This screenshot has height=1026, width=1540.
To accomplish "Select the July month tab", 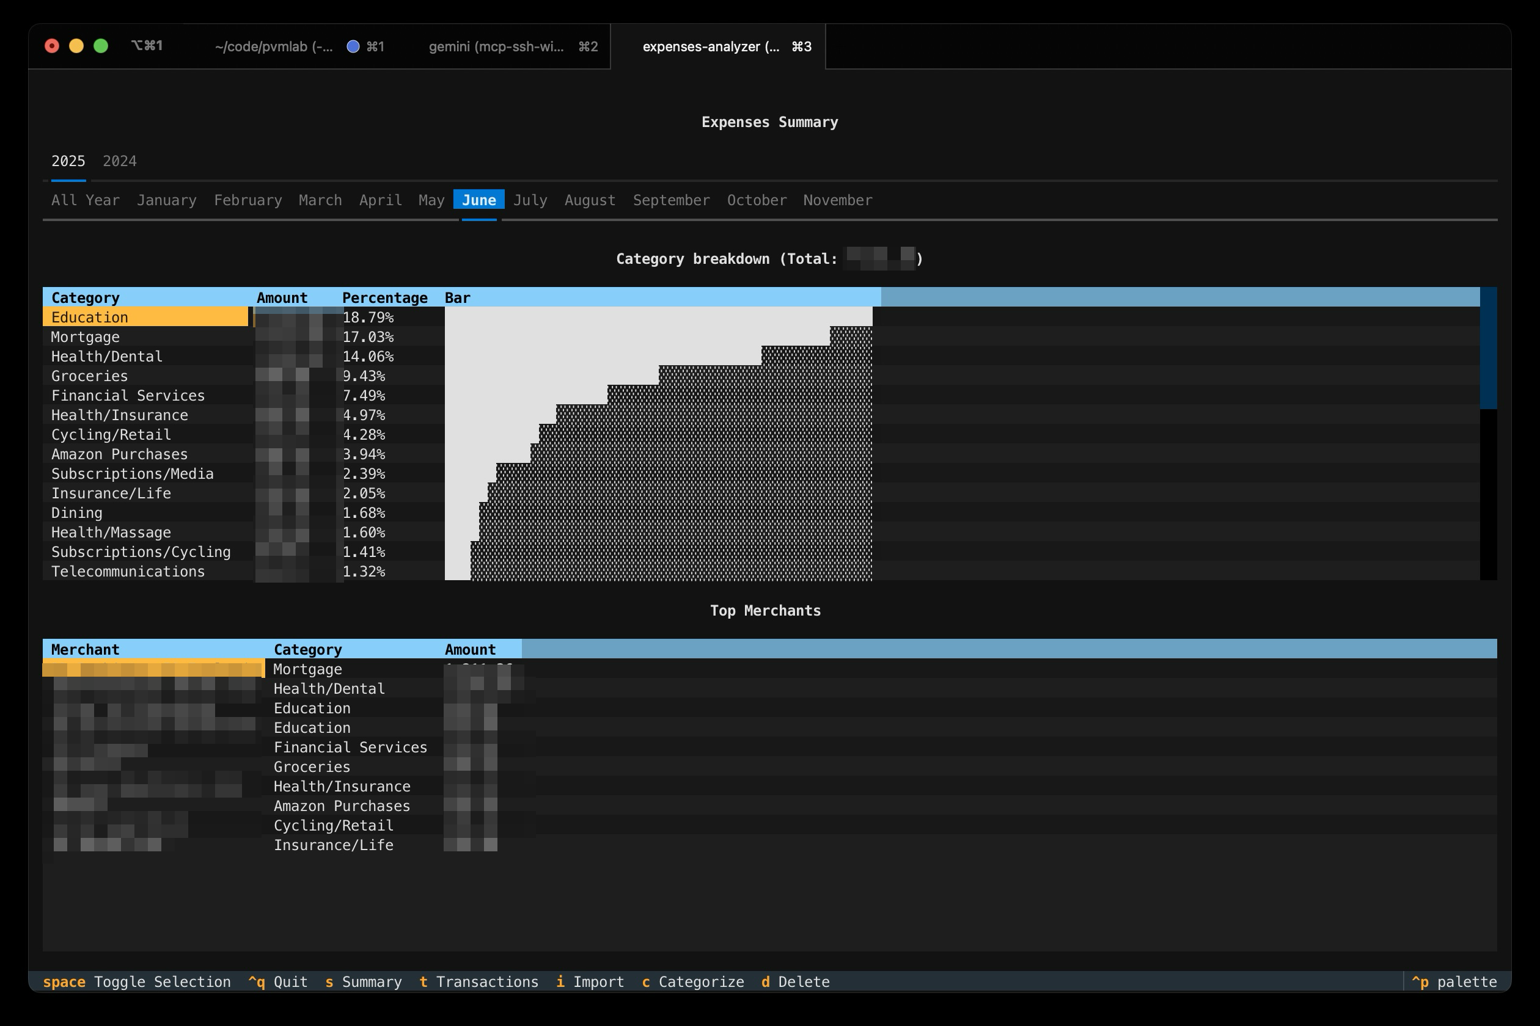I will click(x=530, y=200).
